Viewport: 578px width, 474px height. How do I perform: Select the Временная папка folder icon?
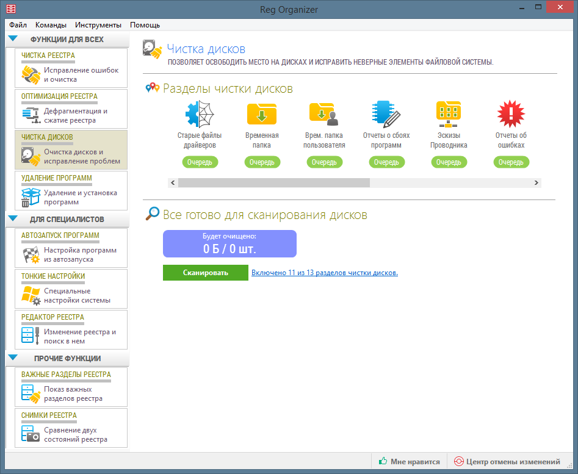(262, 114)
